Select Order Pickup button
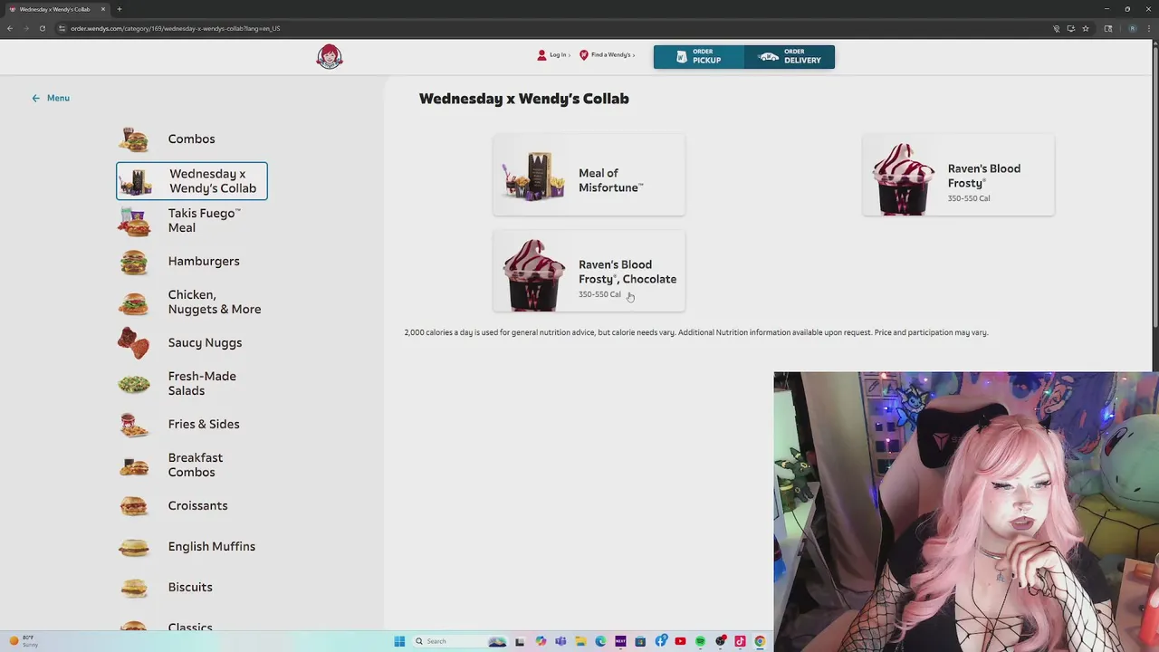The height and width of the screenshot is (652, 1159). tap(699, 57)
